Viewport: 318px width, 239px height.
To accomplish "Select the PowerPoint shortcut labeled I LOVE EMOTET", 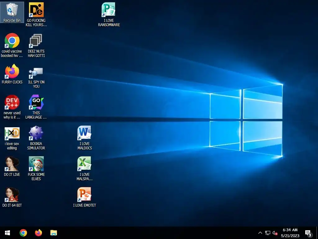I will point(84,197).
